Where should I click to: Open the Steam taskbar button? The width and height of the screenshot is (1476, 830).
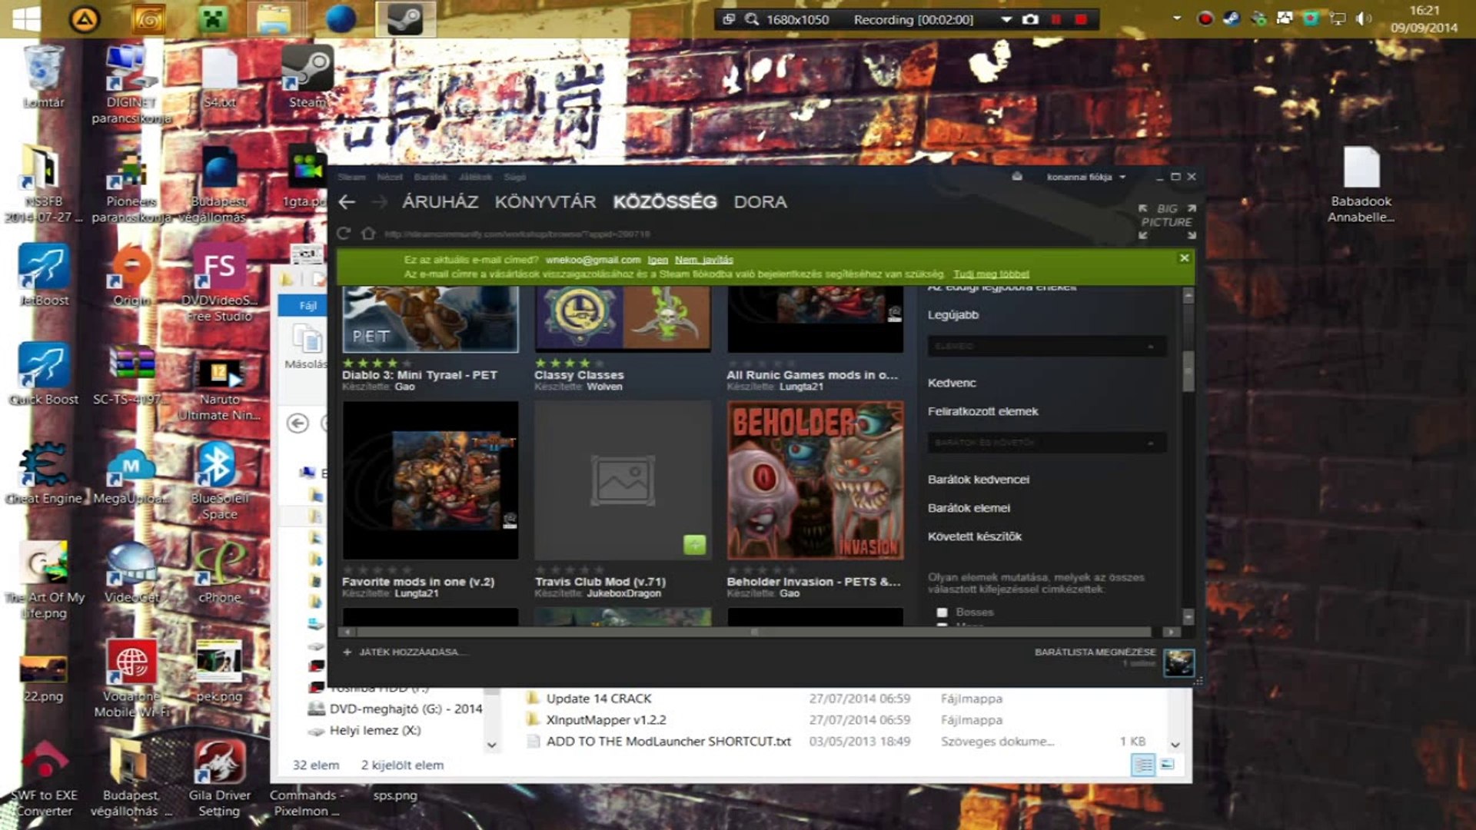[404, 19]
